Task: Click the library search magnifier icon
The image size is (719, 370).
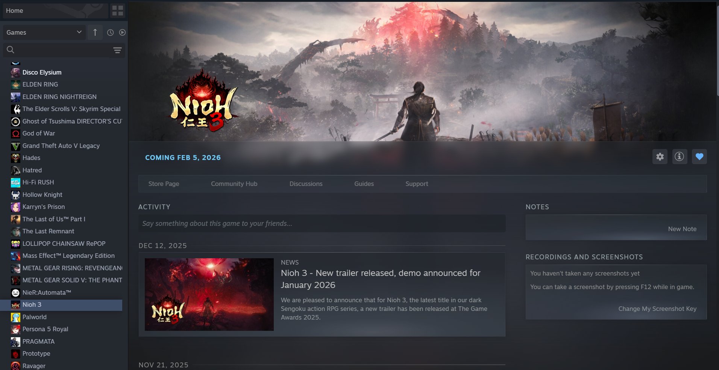Action: (11, 50)
